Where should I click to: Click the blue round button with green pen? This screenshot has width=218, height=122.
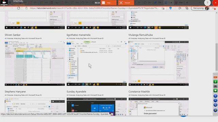click(215, 110)
